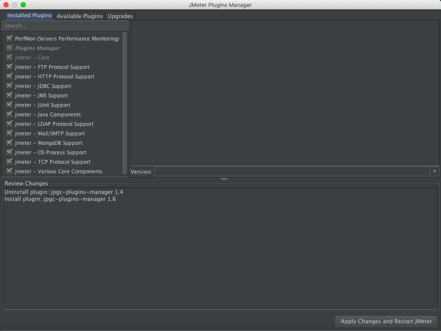
Task: Switch to the Upgrades tab
Action: click(120, 16)
